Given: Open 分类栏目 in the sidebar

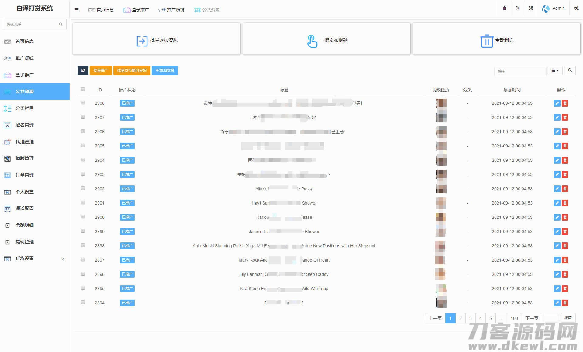Looking at the screenshot, I should coord(35,108).
